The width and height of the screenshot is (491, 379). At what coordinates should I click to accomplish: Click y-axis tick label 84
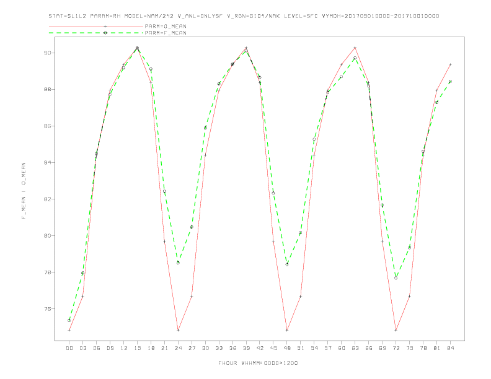[47, 163]
